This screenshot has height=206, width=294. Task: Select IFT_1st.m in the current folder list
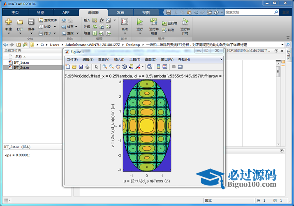coord(21,63)
